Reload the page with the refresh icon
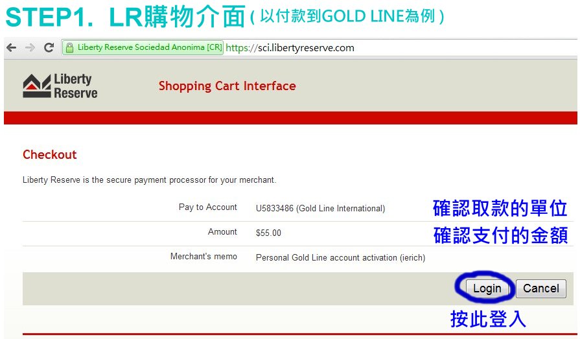 [49, 47]
